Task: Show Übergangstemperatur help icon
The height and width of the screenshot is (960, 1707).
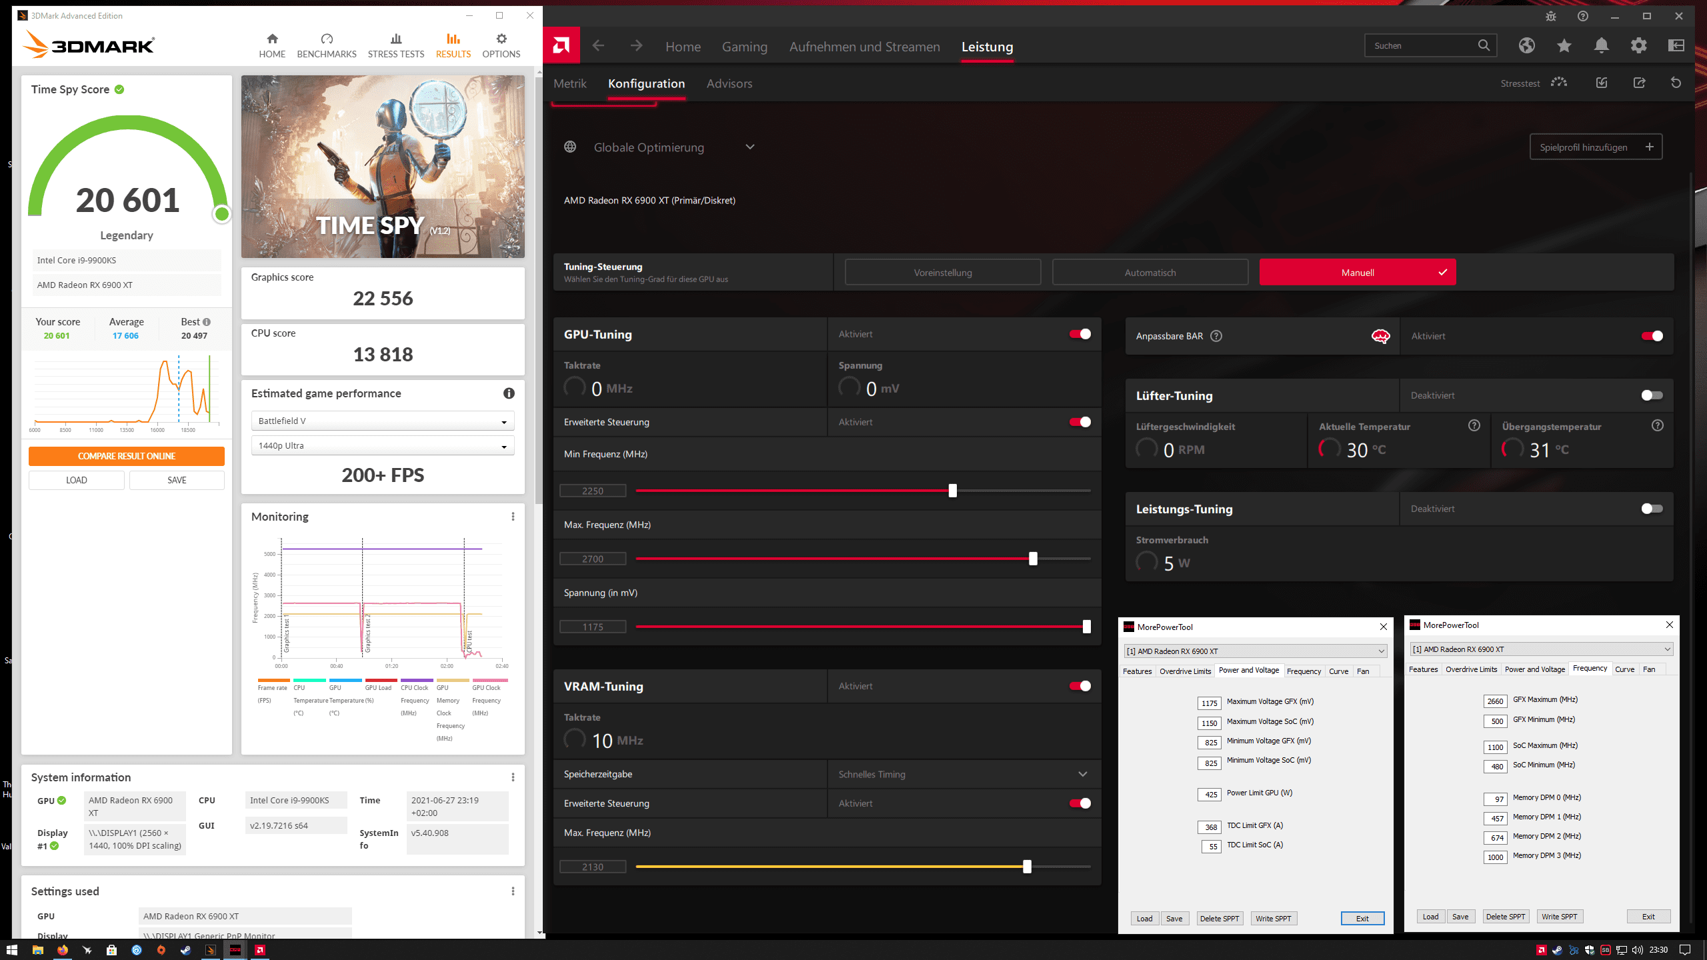Action: [1658, 425]
